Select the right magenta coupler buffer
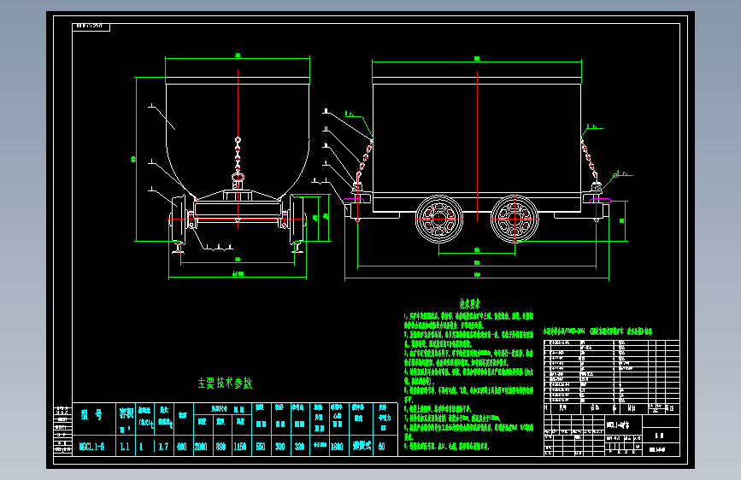741x480 pixels. click(x=600, y=201)
